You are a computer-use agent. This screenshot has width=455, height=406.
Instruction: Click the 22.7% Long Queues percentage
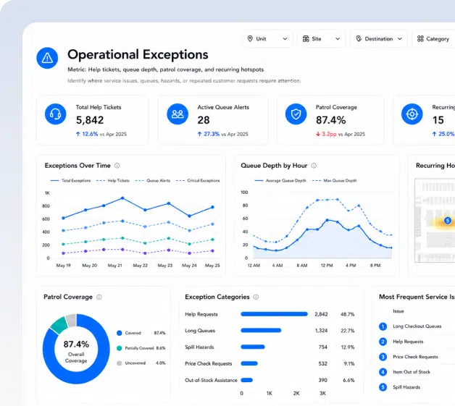(347, 331)
